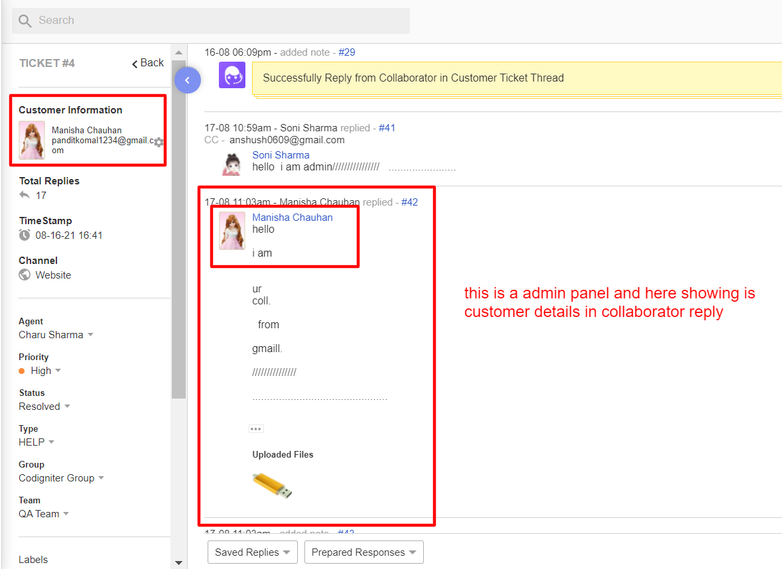Click Manisha Chauhan name in Customer Information
Viewport: 782px width, 569px height.
[87, 130]
